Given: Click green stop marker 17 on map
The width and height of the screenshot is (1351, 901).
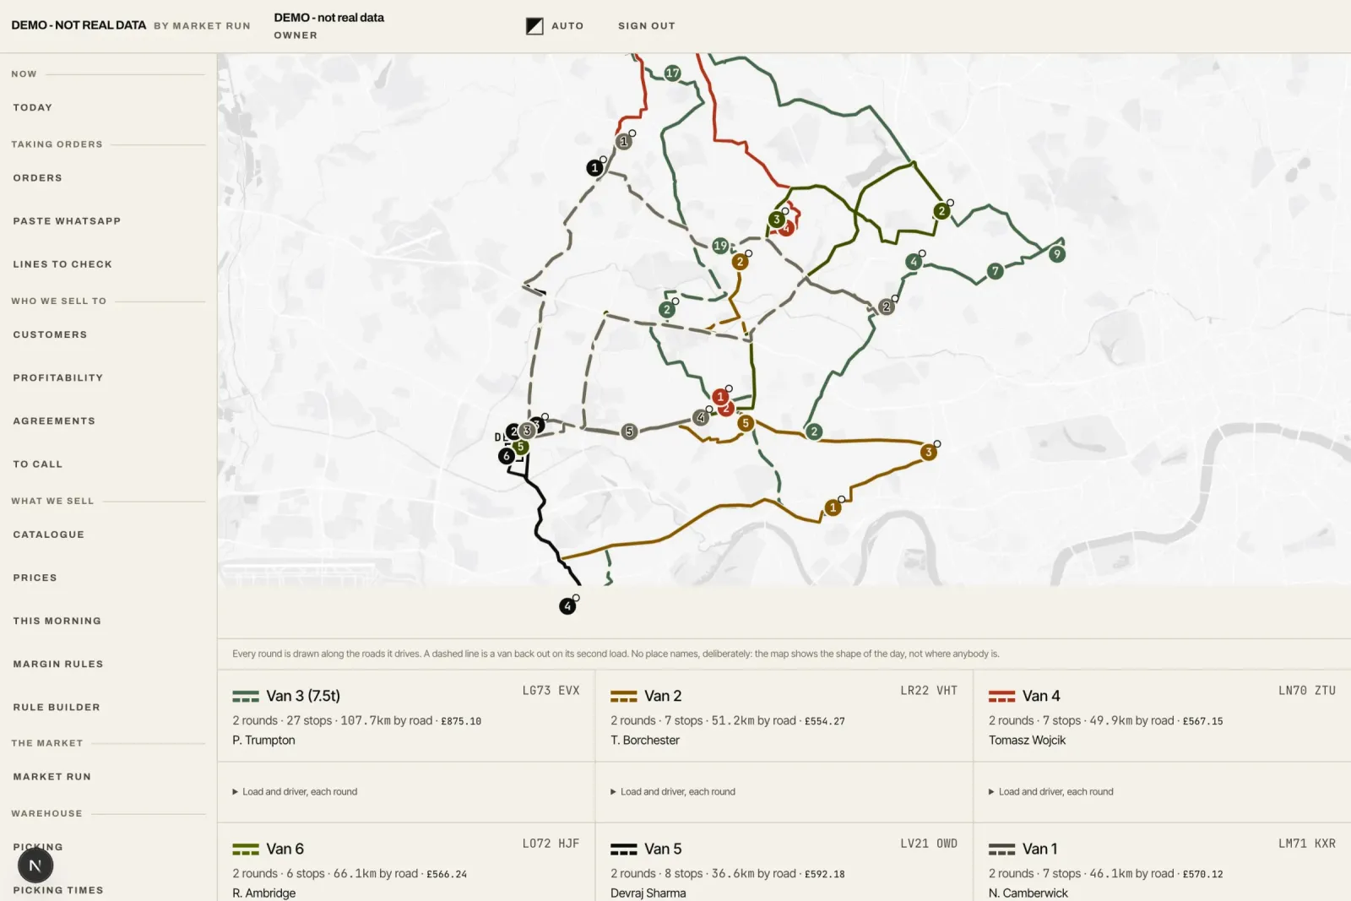Looking at the screenshot, I should [672, 73].
